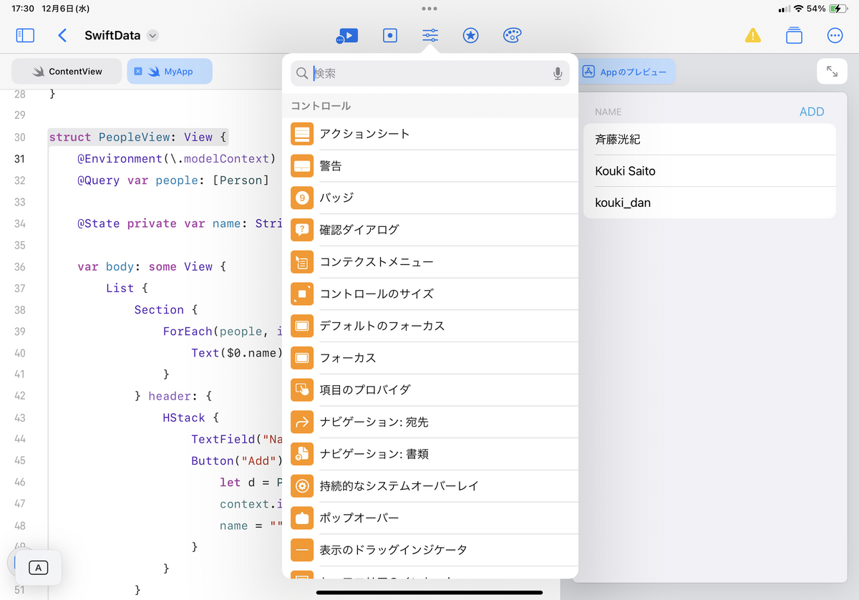Select the Kouki Saito row
This screenshot has height=600, width=859.
point(709,171)
